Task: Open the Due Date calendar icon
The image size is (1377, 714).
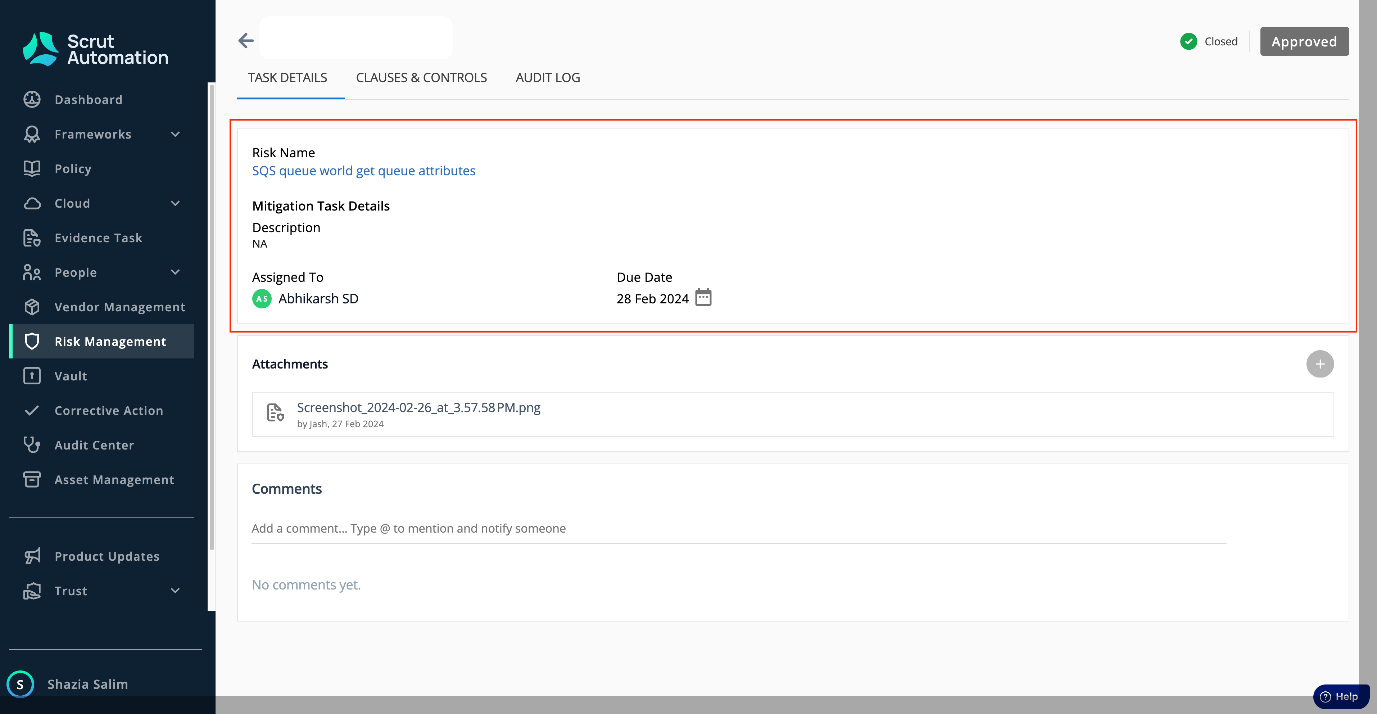Action: coord(703,297)
